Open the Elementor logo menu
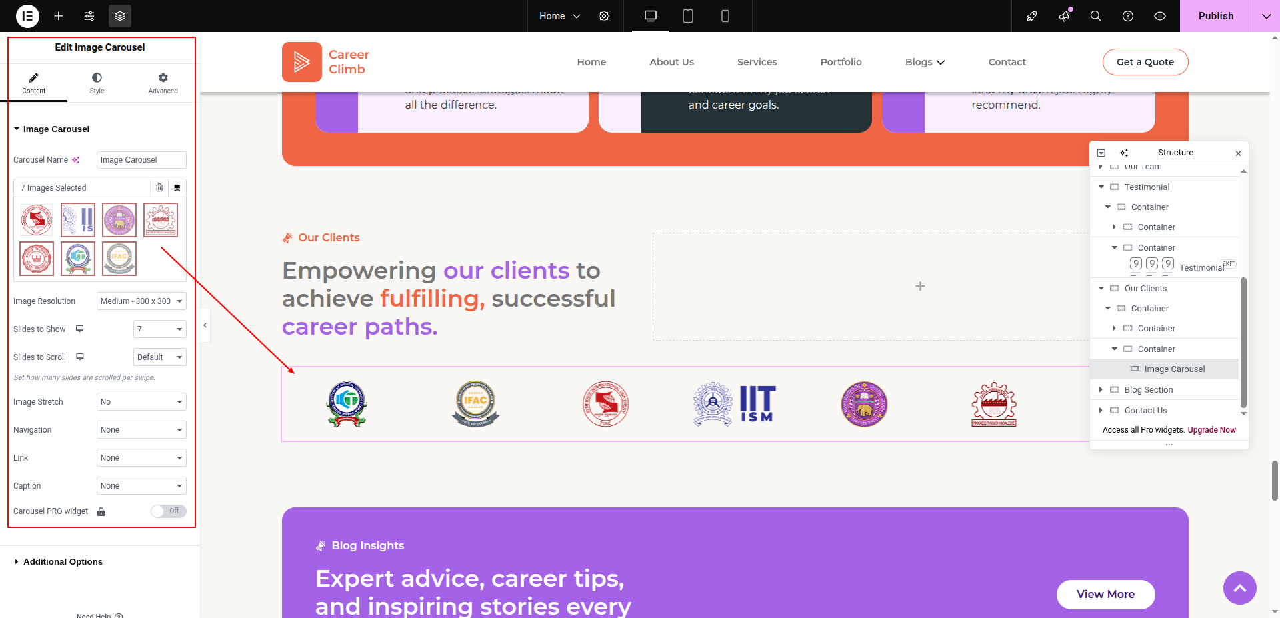Screen dimensions: 1280x618 click(x=27, y=16)
